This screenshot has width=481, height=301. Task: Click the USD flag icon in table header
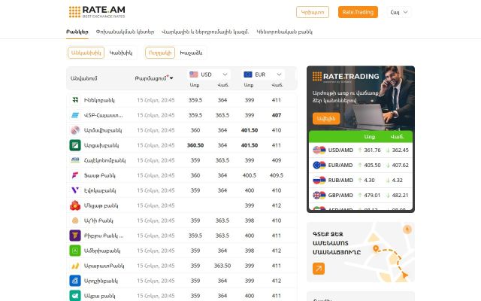pyautogui.click(x=194, y=74)
